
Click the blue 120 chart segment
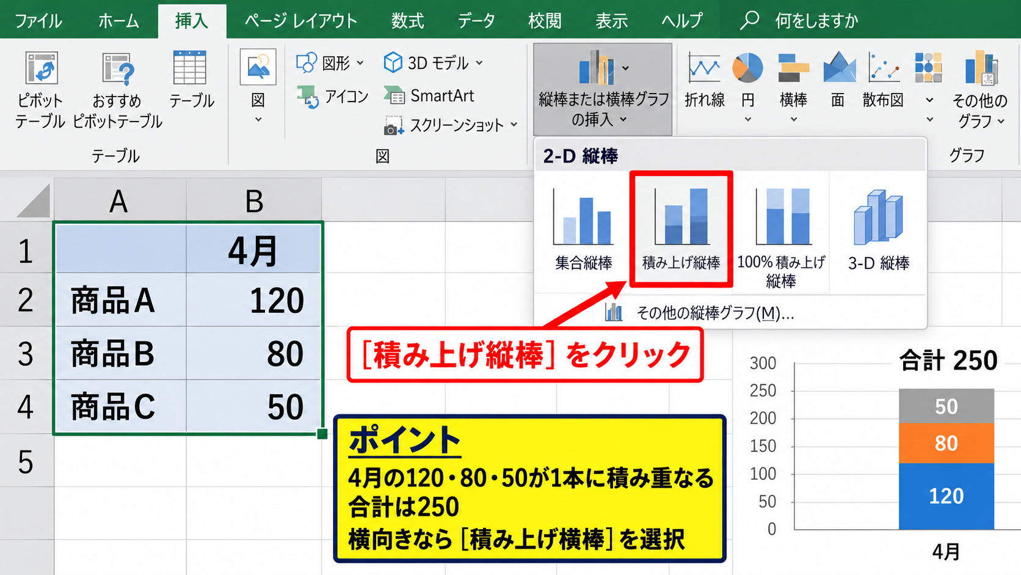click(947, 496)
